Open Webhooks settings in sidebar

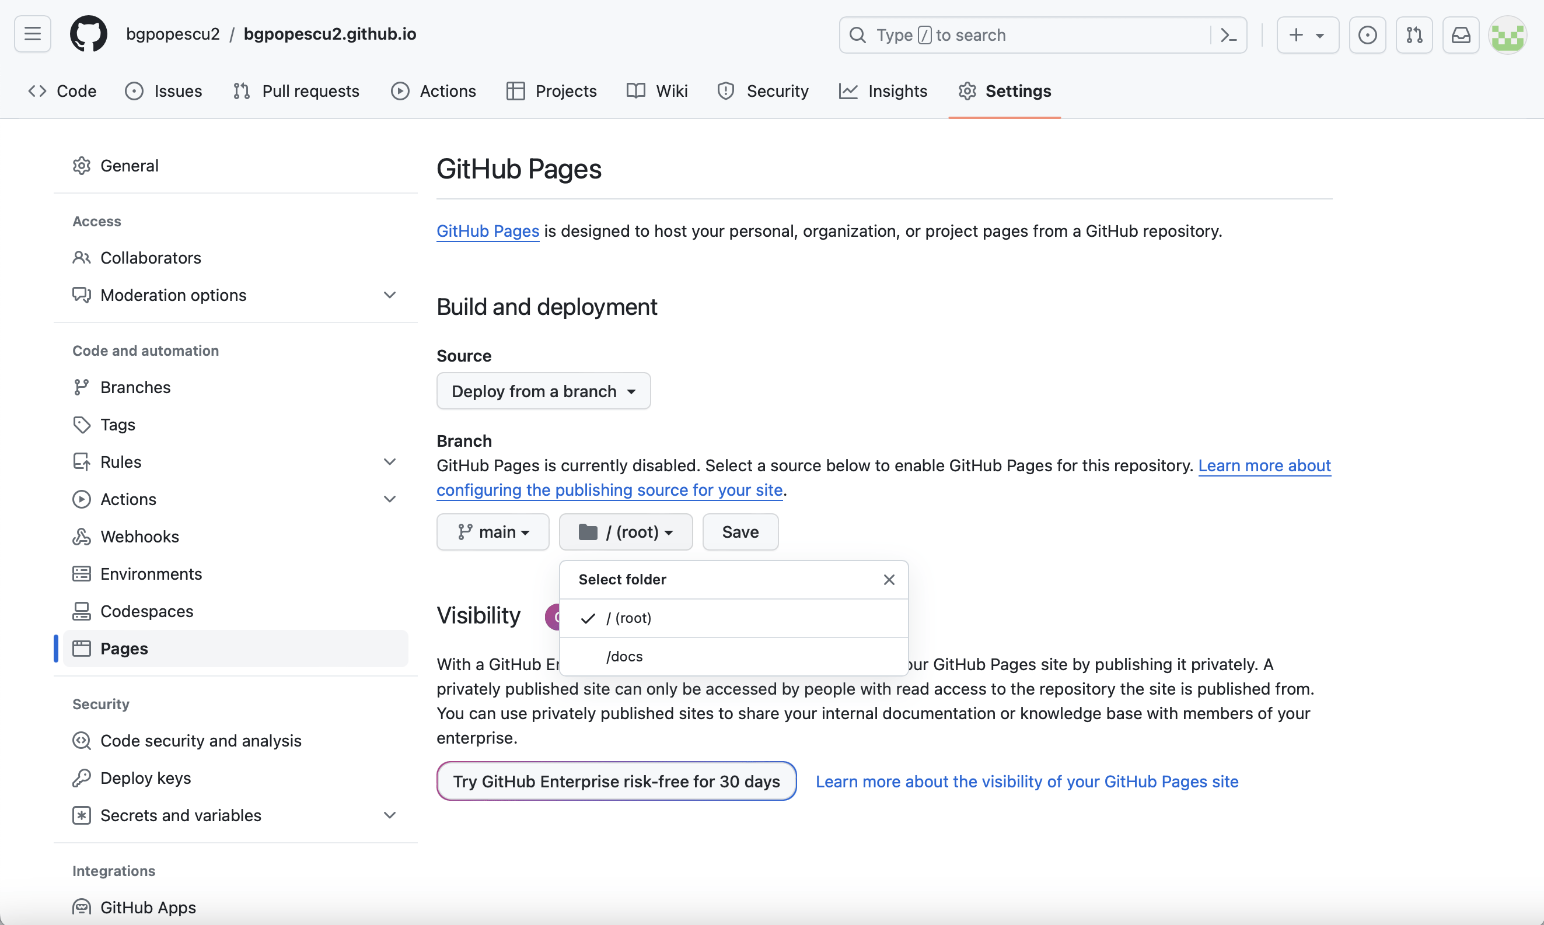(139, 537)
